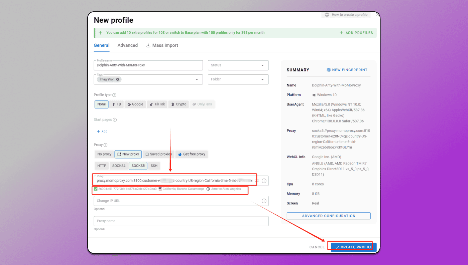Image resolution: width=468 pixels, height=265 pixels.
Task: Click the proxy IPv6 address text
Action: [127, 189]
